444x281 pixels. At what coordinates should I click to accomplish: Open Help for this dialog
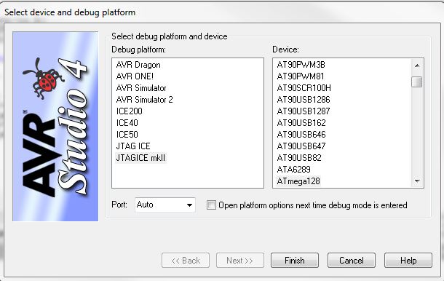(408, 261)
